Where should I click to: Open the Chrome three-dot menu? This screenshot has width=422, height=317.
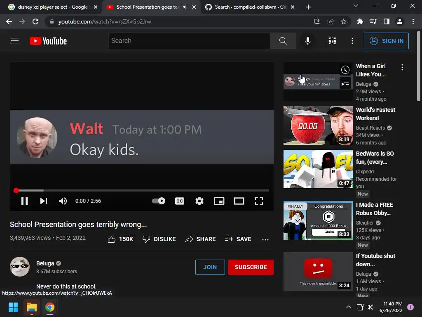pos(413,21)
